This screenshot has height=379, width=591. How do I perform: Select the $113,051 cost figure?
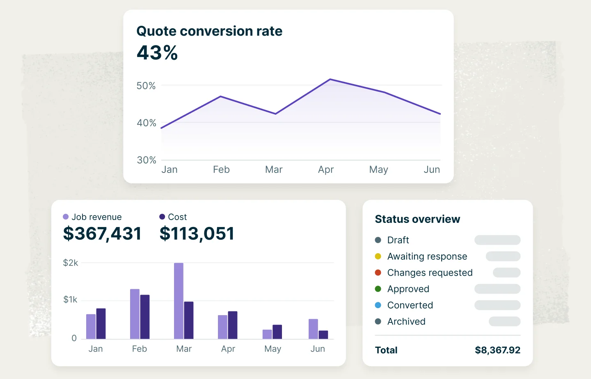coord(197,234)
